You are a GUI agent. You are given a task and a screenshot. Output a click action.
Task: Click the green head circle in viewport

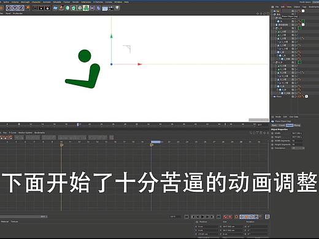(85, 56)
